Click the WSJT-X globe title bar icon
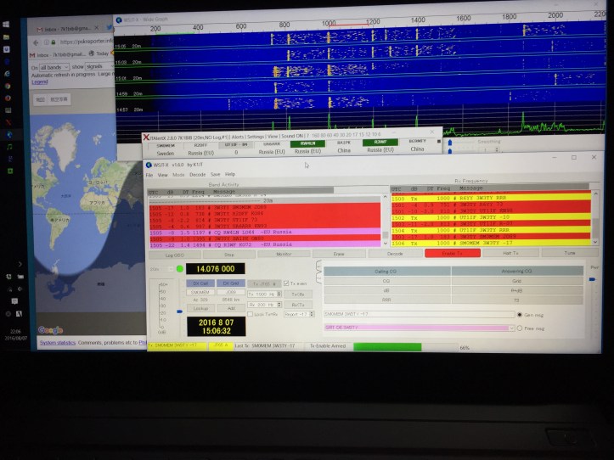This screenshot has width=614, height=460. tap(149, 165)
